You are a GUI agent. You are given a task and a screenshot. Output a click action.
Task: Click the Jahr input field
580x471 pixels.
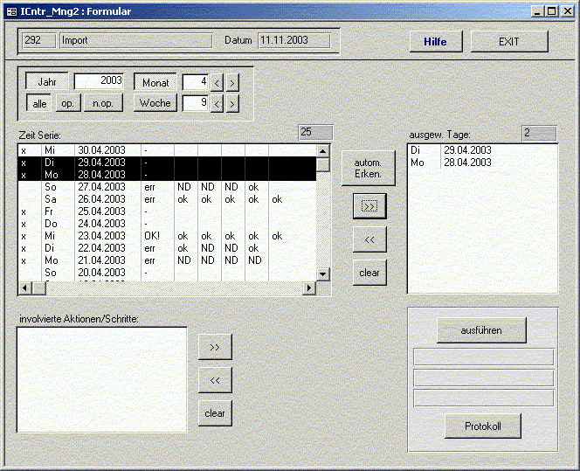pos(100,81)
